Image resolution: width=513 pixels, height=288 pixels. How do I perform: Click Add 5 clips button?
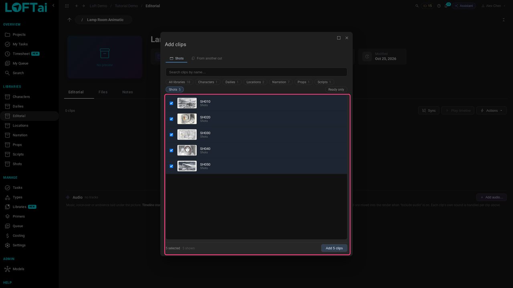point(334,248)
